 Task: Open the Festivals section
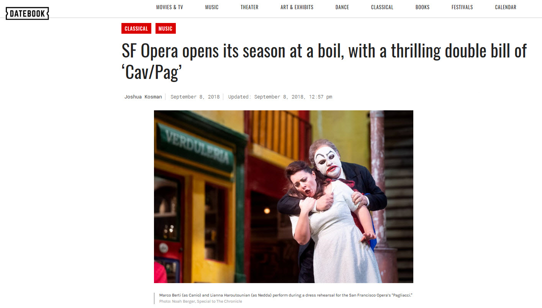tap(462, 7)
